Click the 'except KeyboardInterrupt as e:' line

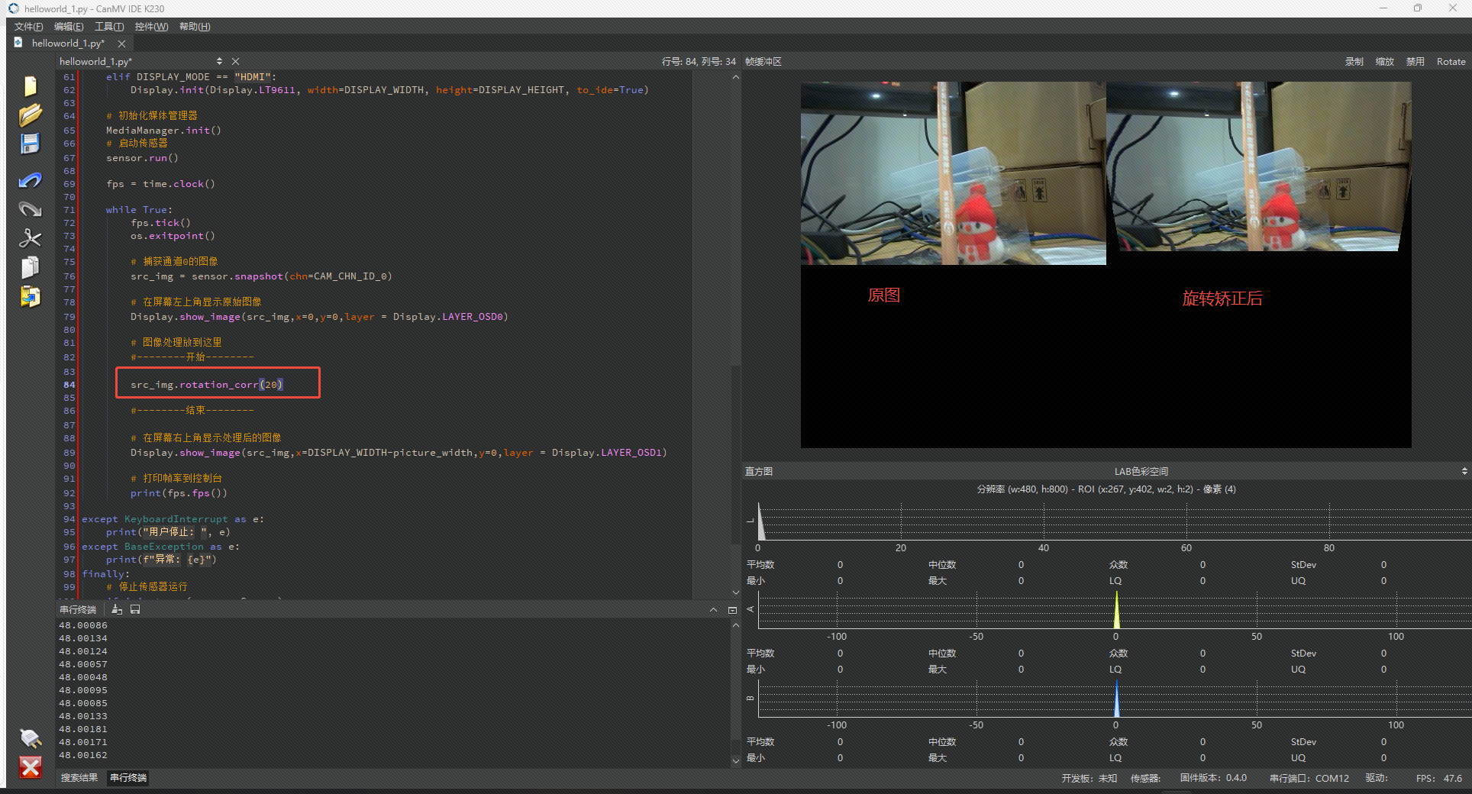[x=173, y=519]
